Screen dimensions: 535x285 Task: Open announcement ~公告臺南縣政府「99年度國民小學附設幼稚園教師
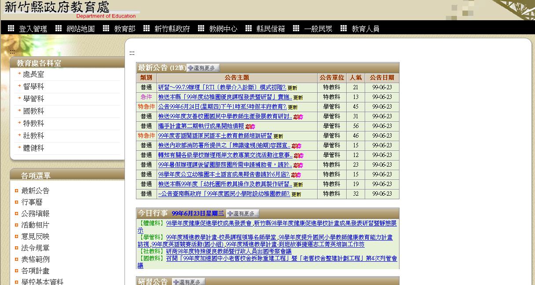(x=224, y=194)
